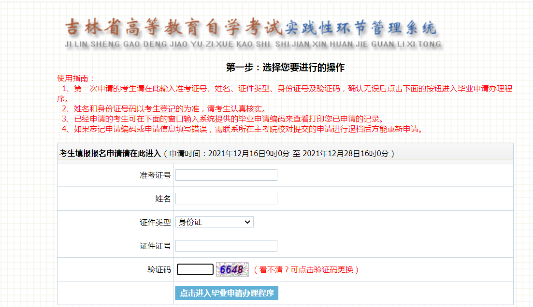Click the 准考证号 field label

pyautogui.click(x=155, y=175)
